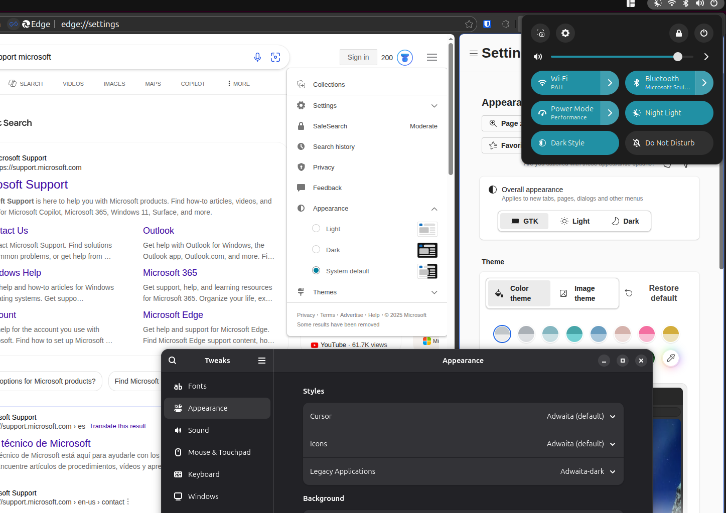The width and height of the screenshot is (726, 513).
Task: Expand the Bing Settings menu chevron
Action: point(434,106)
